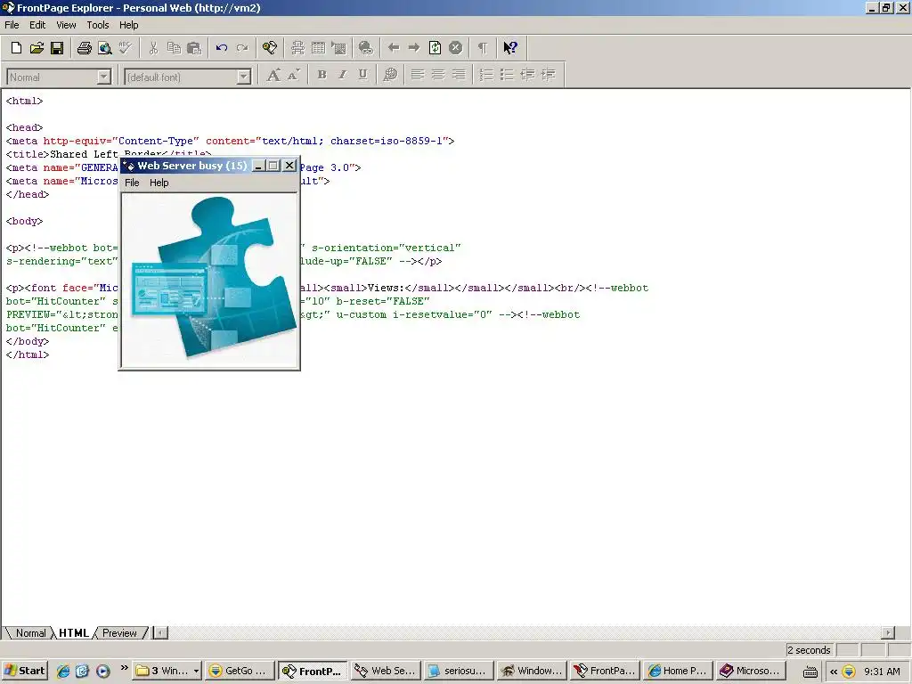Click the Create or Edit Hyperlink icon

366,48
